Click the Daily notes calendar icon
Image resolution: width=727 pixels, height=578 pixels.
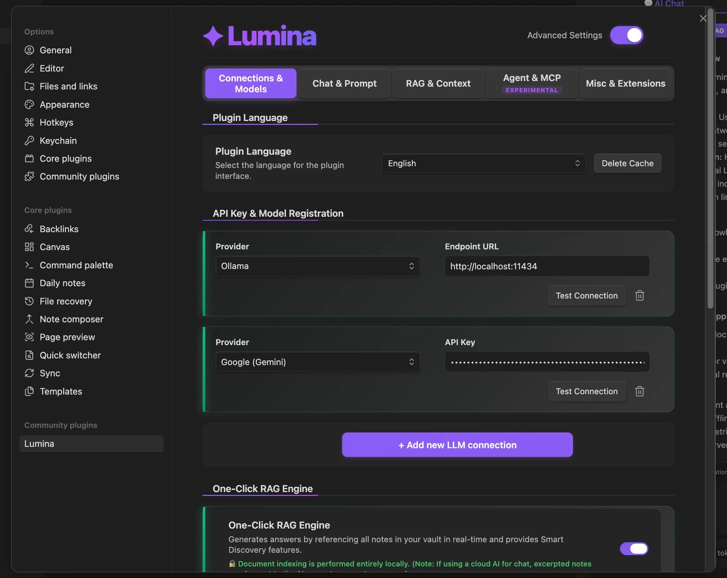(x=29, y=283)
